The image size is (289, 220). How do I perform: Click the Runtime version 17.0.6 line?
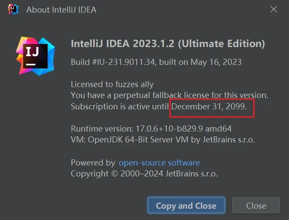click(151, 129)
